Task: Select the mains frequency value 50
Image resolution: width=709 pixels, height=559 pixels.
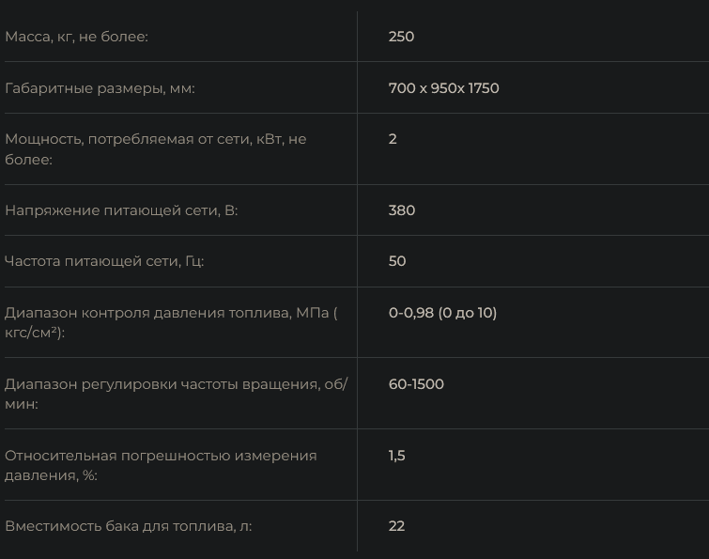Action: [397, 261]
